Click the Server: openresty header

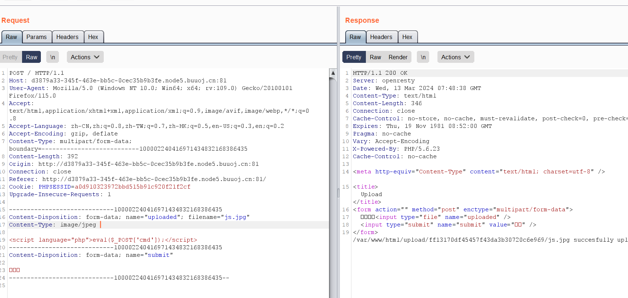(384, 81)
